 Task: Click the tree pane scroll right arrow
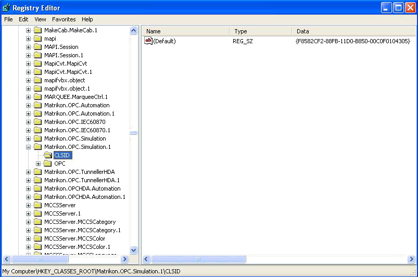[124, 259]
